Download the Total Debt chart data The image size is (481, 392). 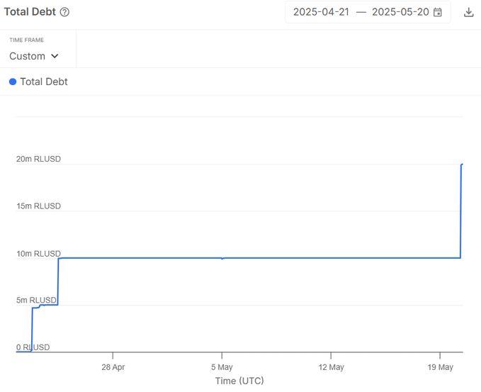pos(468,12)
